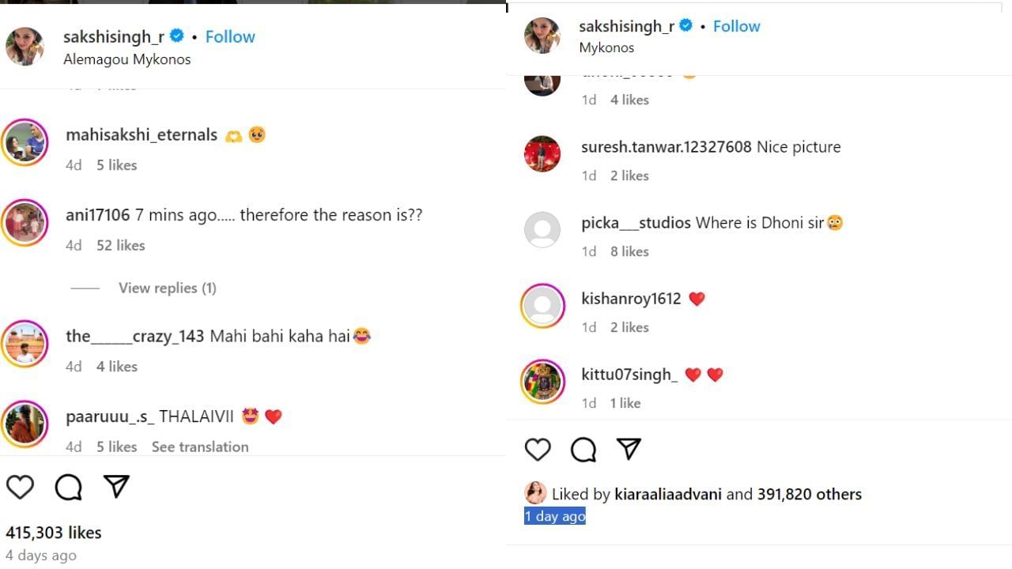Click ani17106's avatar
Image resolution: width=1012 pixels, height=569 pixels.
pos(25,223)
